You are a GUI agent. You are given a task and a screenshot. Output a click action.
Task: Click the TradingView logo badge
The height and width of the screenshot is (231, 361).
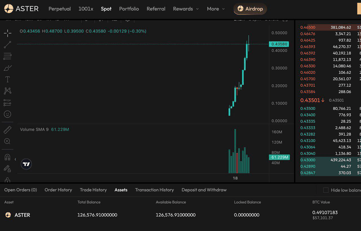[x=26, y=164]
